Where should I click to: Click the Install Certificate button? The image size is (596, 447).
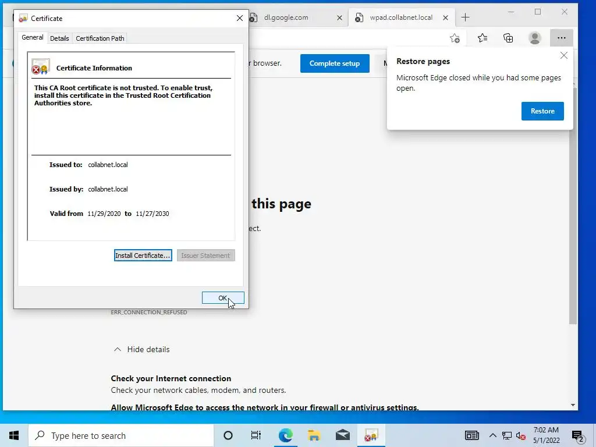coord(143,256)
